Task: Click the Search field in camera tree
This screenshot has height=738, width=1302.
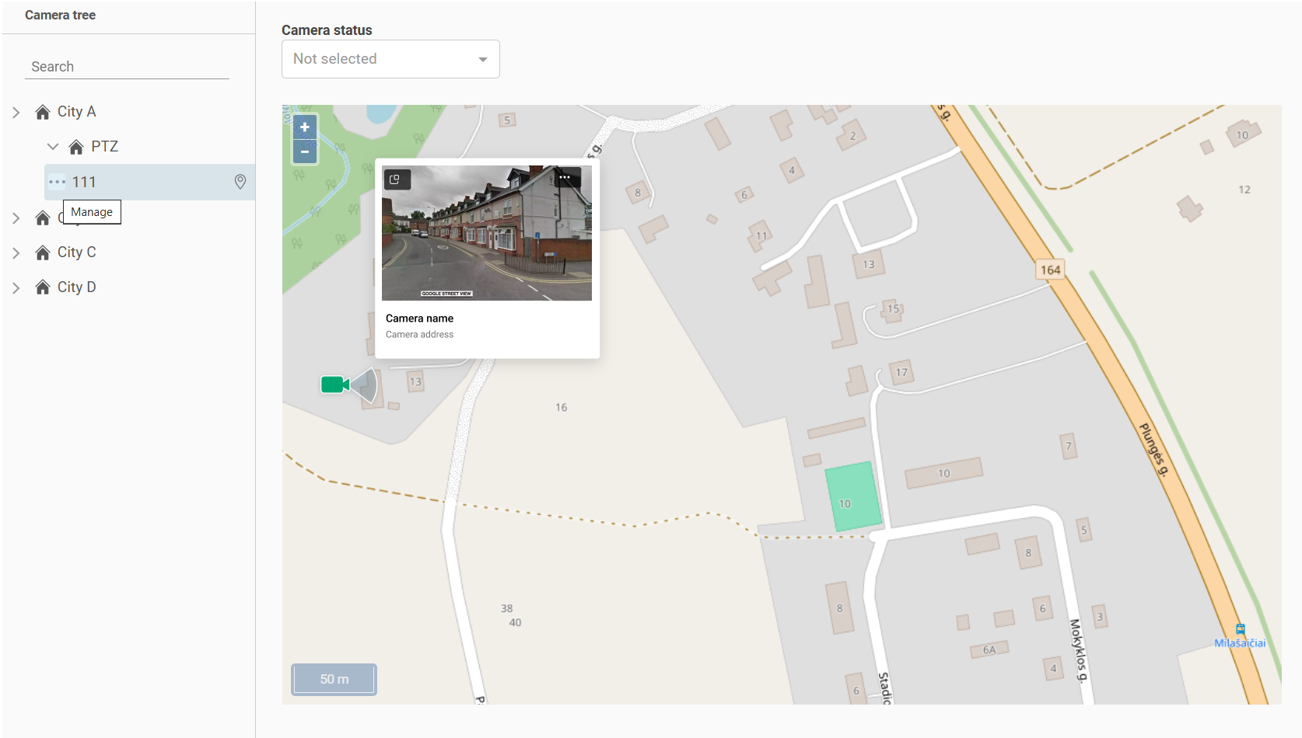Action: (x=127, y=67)
